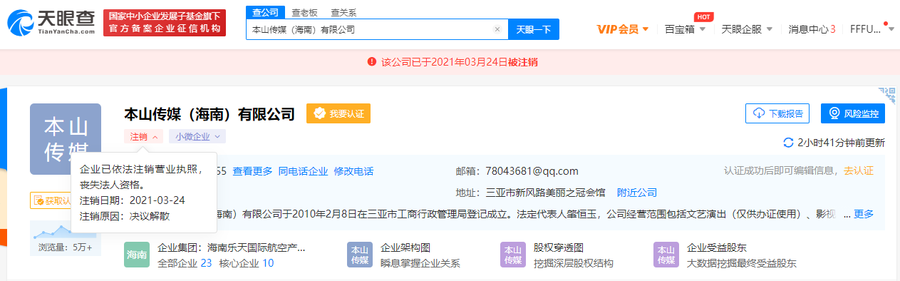Click the 修改电话 link
Viewport: 900px width, 281px height.
pos(353,171)
